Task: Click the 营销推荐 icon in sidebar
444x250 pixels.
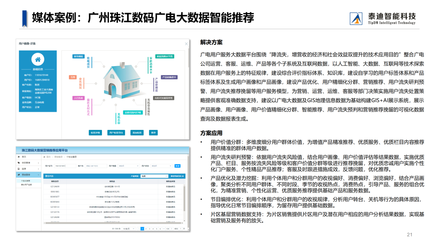Action: pos(18,175)
